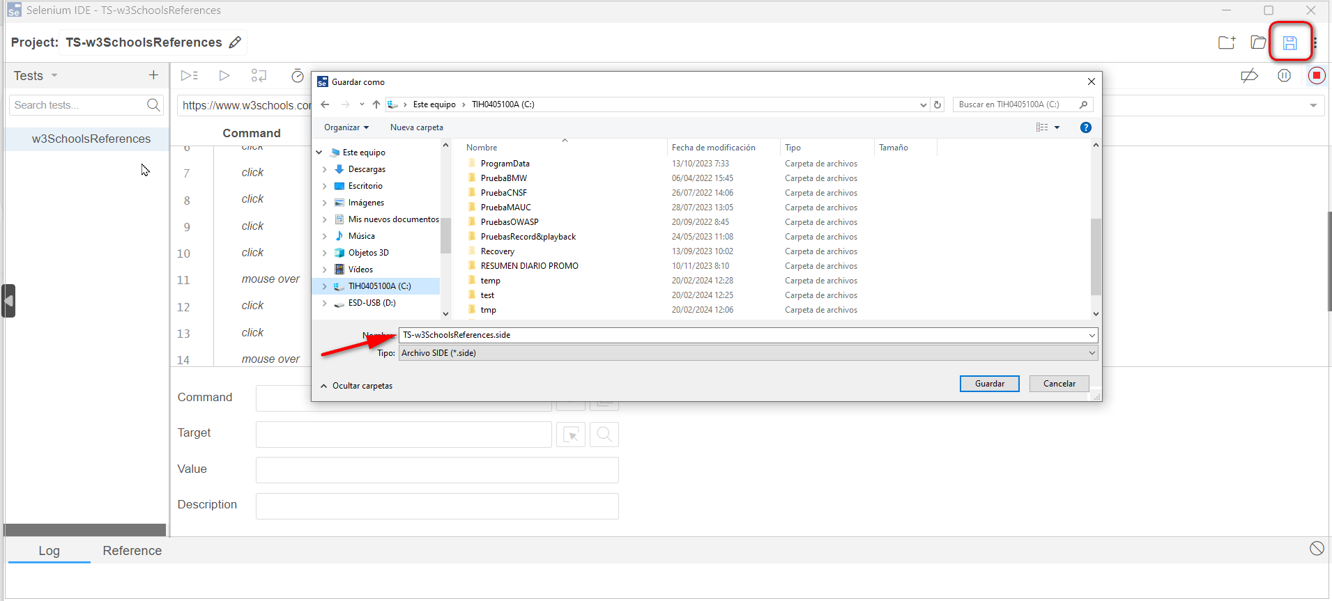1332x601 pixels.
Task: Select the Log tab
Action: (49, 550)
